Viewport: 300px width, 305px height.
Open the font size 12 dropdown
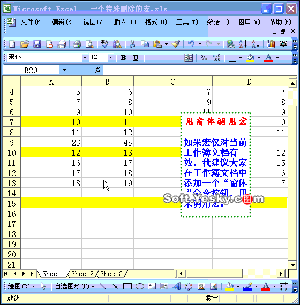pos(110,58)
